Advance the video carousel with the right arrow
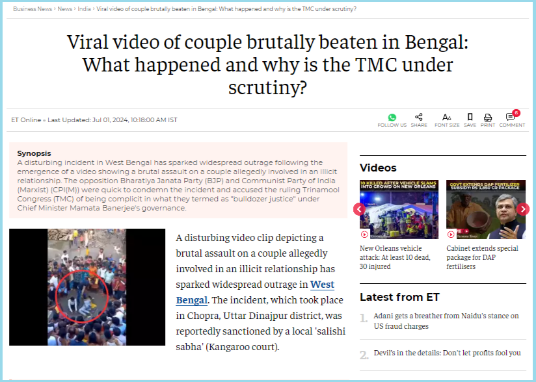 (523, 209)
